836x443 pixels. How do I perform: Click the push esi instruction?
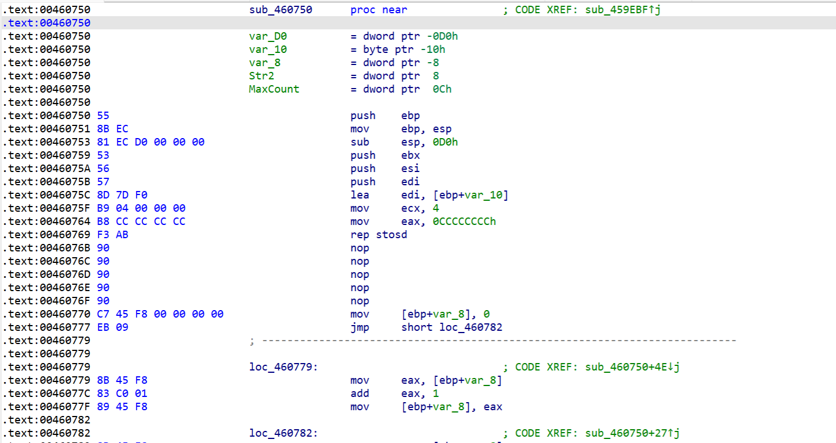coord(385,169)
